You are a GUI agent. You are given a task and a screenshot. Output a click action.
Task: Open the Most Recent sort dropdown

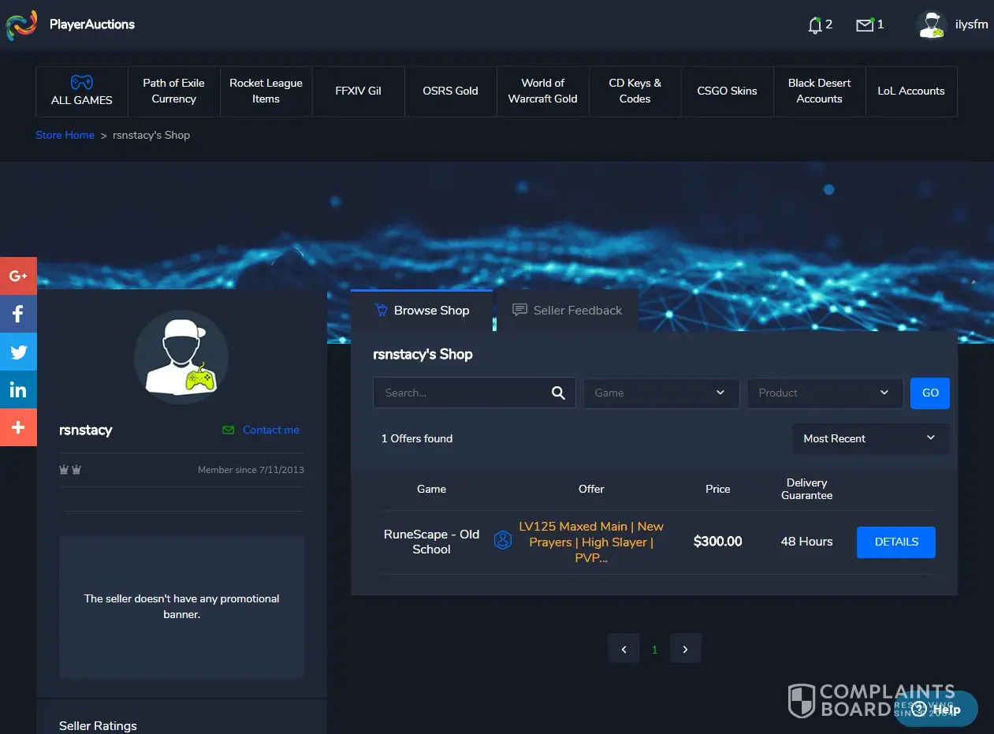[x=869, y=439]
